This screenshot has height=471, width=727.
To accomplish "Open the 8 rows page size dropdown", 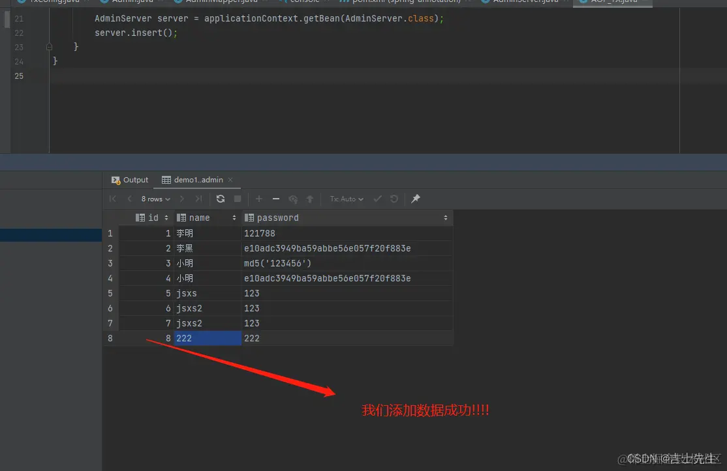I will click(x=156, y=199).
